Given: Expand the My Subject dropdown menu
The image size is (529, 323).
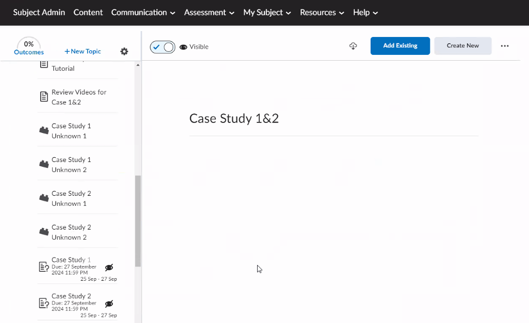Looking at the screenshot, I should pyautogui.click(x=267, y=13).
